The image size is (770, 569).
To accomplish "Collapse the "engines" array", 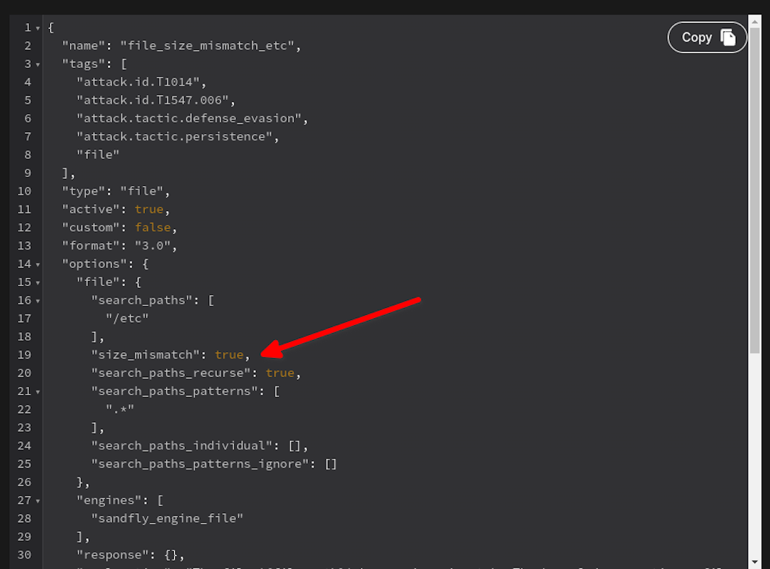I will pyautogui.click(x=38, y=500).
